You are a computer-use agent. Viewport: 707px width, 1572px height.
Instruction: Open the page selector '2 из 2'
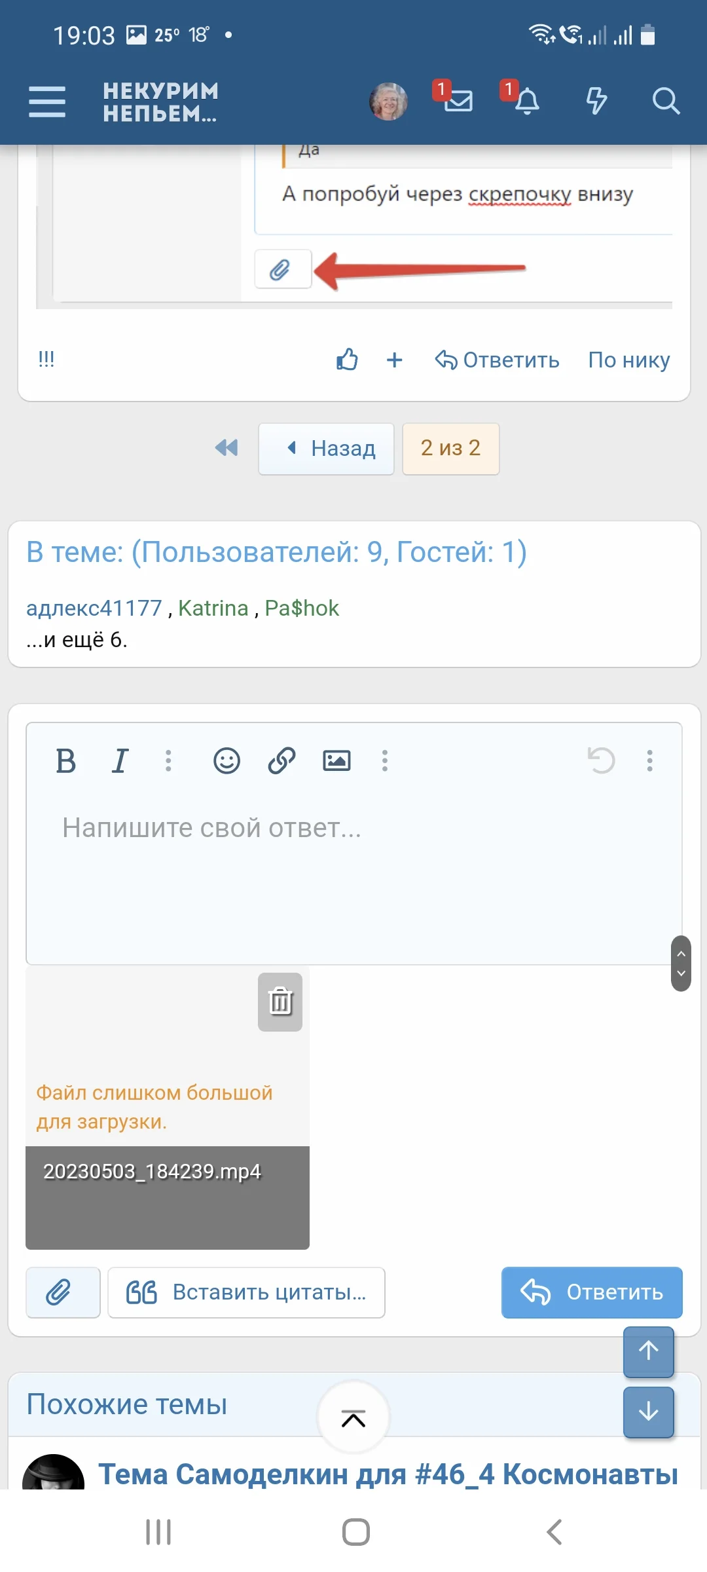(450, 449)
